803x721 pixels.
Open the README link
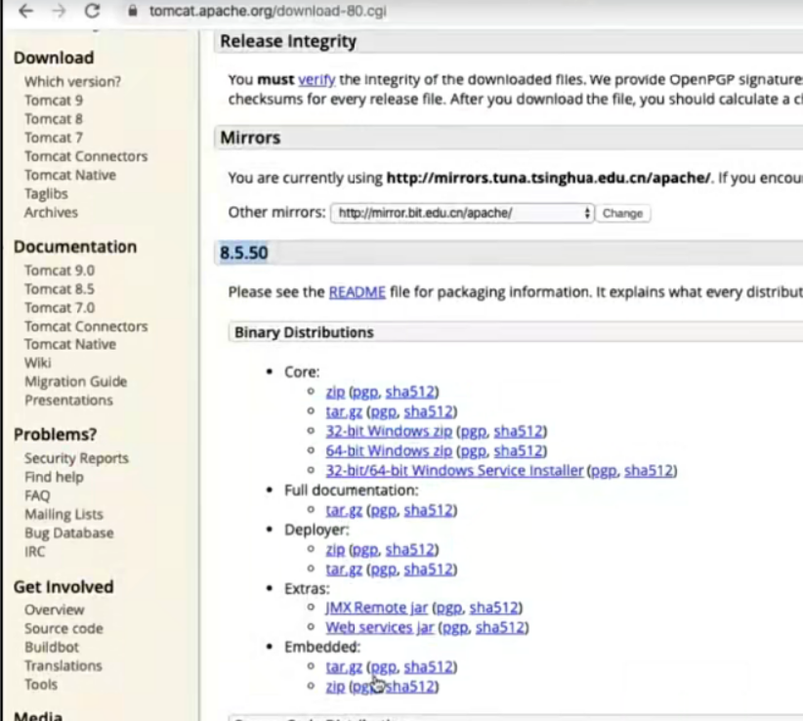(357, 292)
